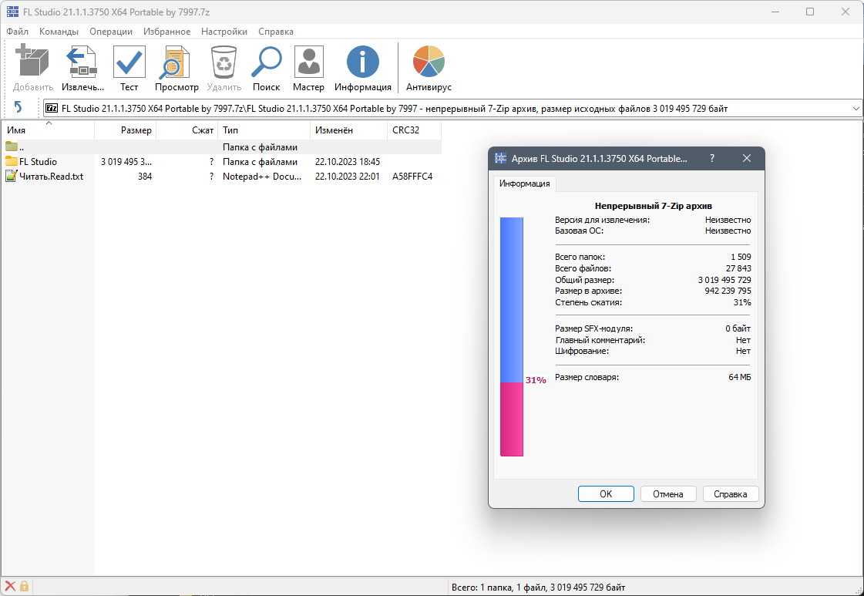This screenshot has width=864, height=596.
Task: Click the Удалить recycle bin icon
Action: [224, 61]
